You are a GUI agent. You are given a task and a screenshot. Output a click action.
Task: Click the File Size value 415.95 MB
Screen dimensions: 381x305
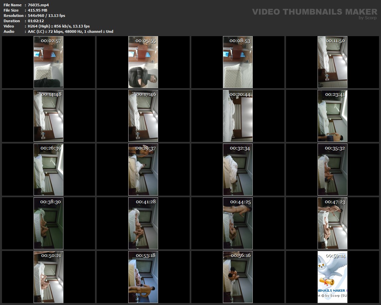coord(38,10)
